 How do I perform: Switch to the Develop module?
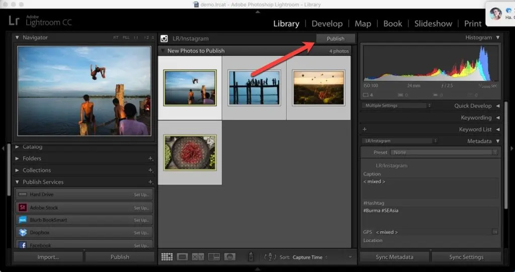point(327,24)
